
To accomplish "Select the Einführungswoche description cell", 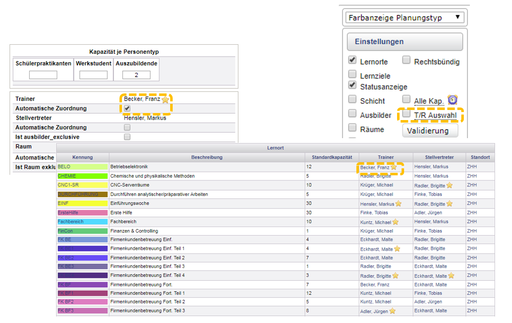I will [207, 203].
